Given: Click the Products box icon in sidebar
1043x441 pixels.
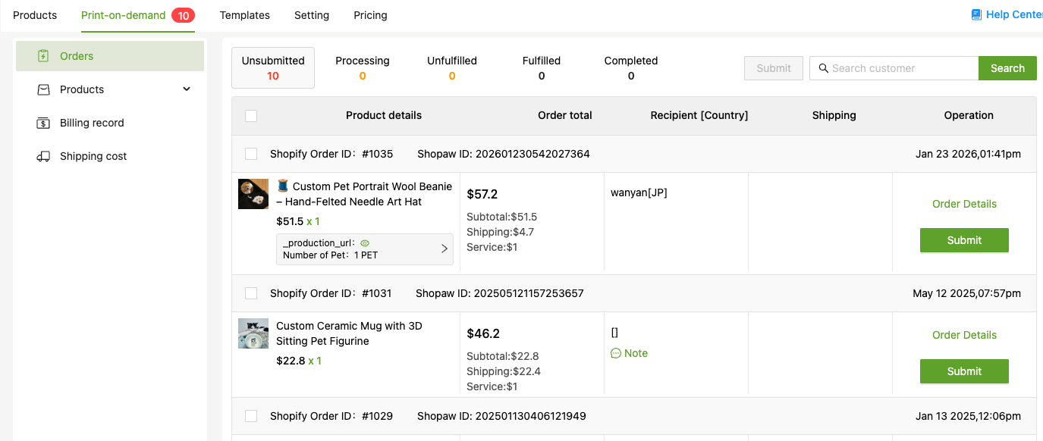Looking at the screenshot, I should pyautogui.click(x=44, y=89).
